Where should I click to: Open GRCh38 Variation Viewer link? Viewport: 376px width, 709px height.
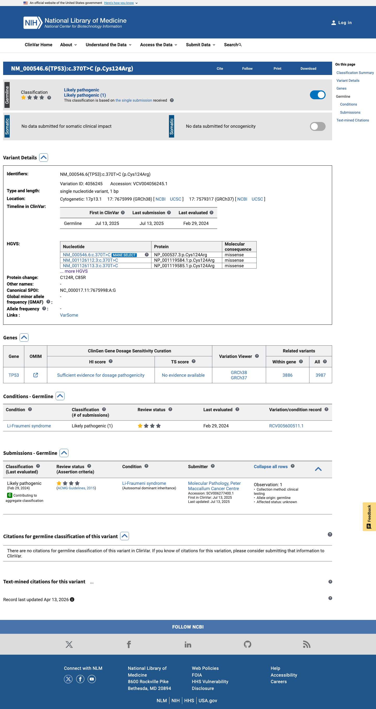point(239,372)
